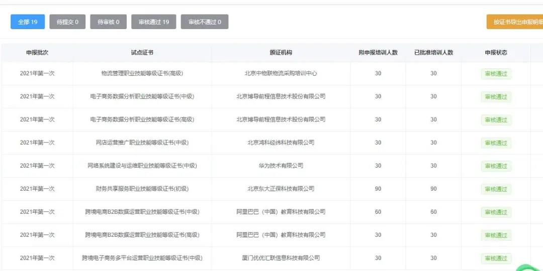This screenshot has height=271, width=543.
Task: Click 审核通过 tag in 电子商务数据分析(中级) row
Action: [x=496, y=97]
